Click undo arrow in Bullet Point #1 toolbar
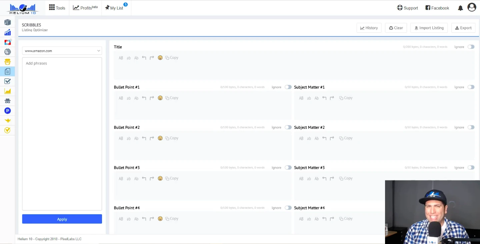The height and width of the screenshot is (244, 480). tap(144, 98)
